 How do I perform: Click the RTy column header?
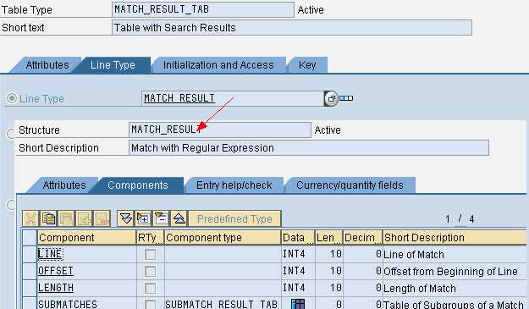(x=150, y=238)
